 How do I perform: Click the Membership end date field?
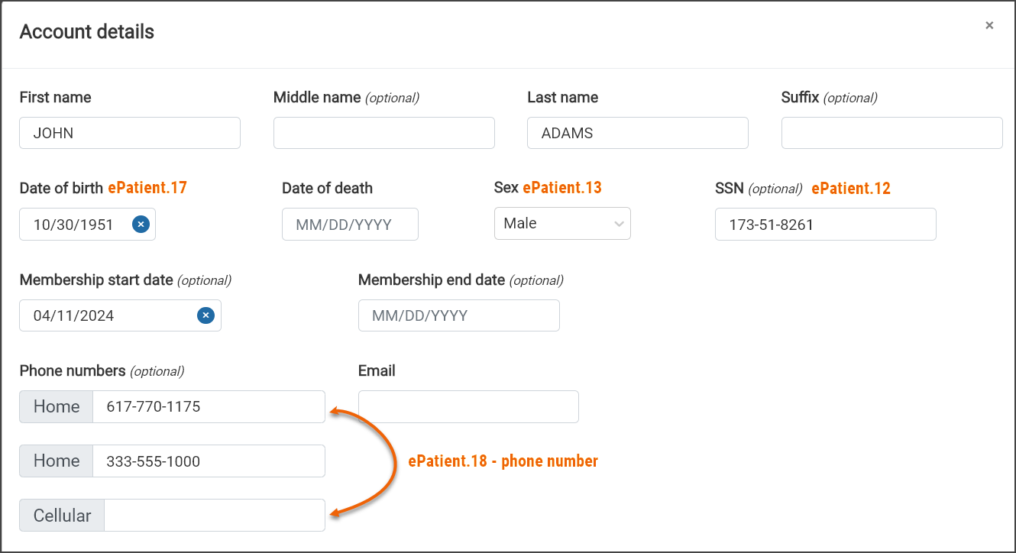tap(458, 315)
